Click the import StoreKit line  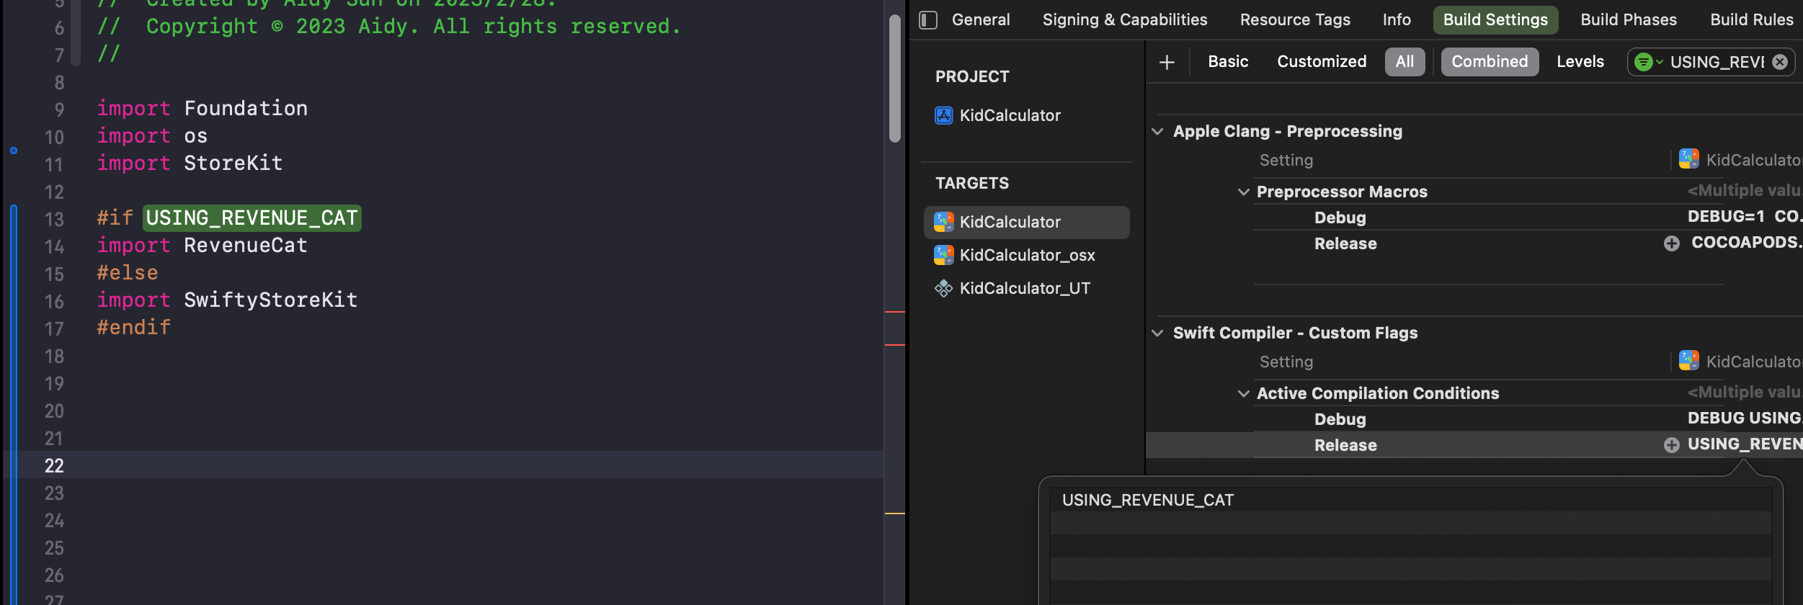(x=190, y=163)
